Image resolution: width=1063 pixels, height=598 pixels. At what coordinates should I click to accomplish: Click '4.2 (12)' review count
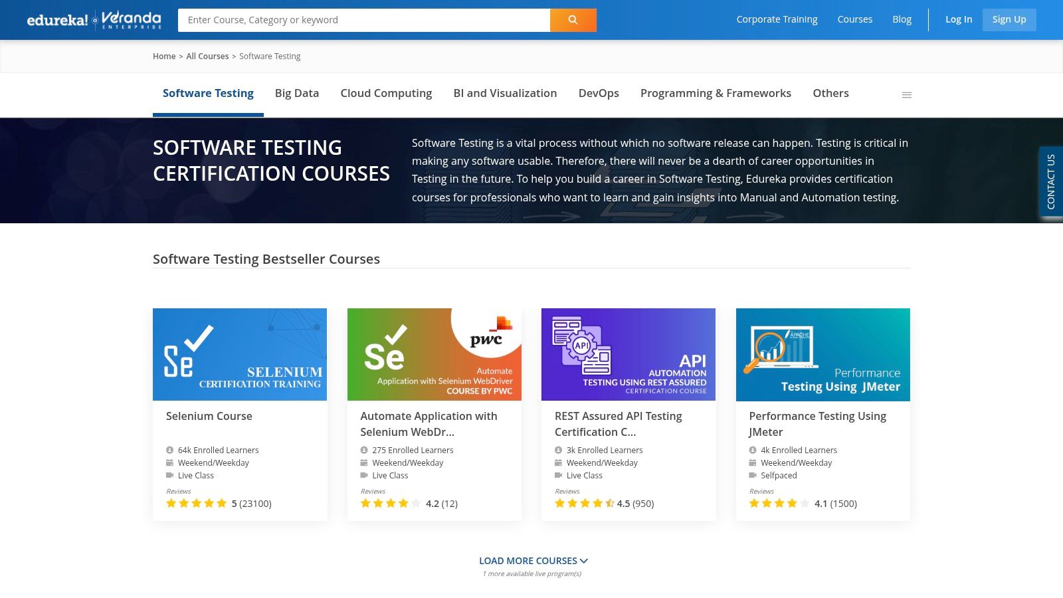(x=442, y=504)
